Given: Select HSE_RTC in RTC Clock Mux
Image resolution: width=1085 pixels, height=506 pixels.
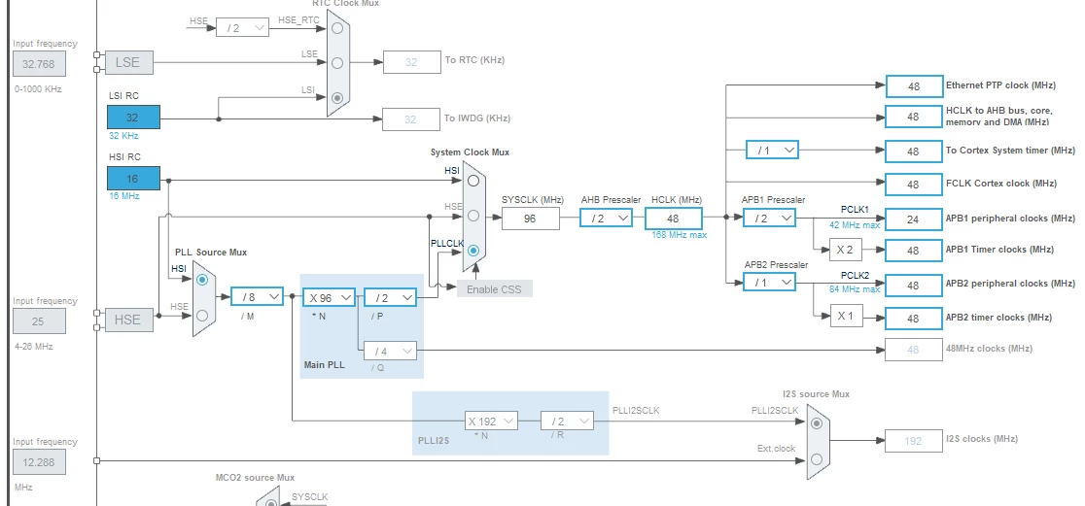Looking at the screenshot, I should pyautogui.click(x=337, y=28).
